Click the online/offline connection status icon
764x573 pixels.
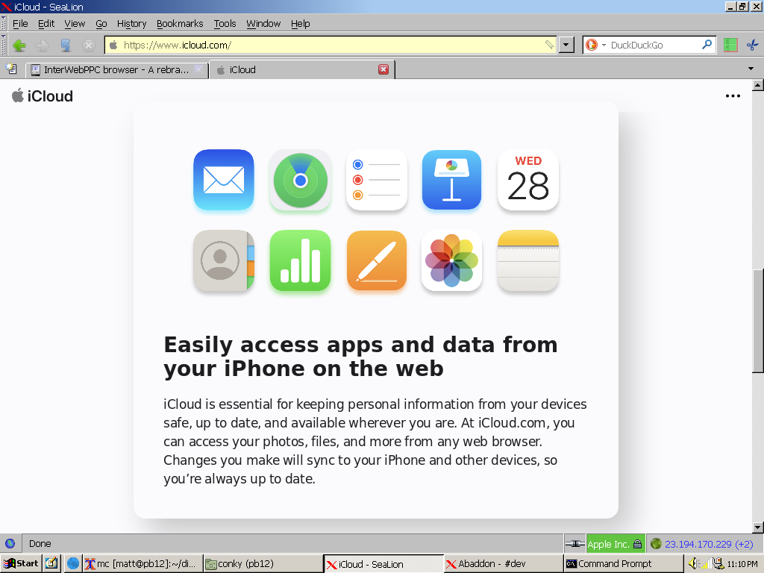pyautogui.click(x=574, y=544)
